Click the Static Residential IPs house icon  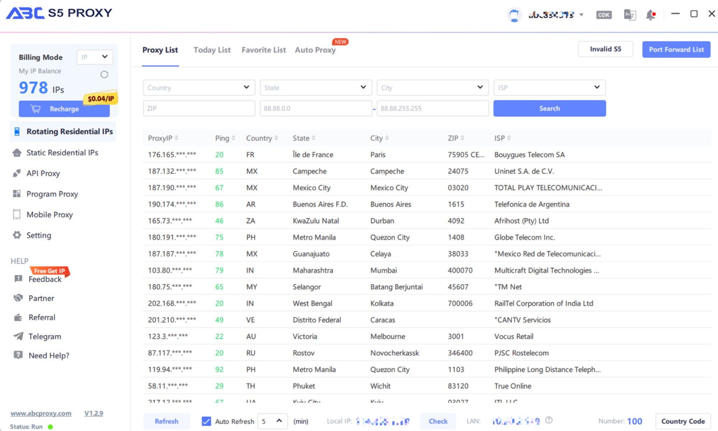point(17,153)
